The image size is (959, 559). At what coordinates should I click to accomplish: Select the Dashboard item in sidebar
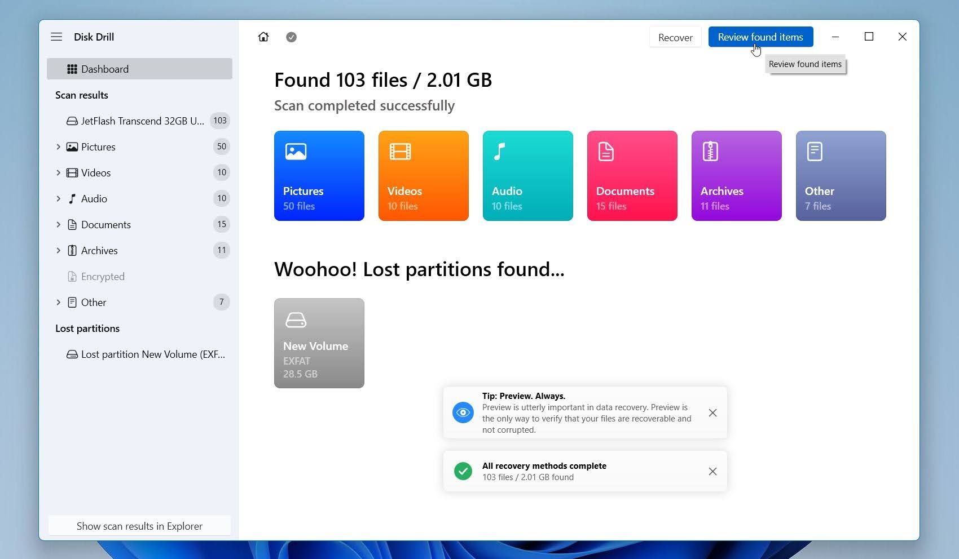click(139, 69)
